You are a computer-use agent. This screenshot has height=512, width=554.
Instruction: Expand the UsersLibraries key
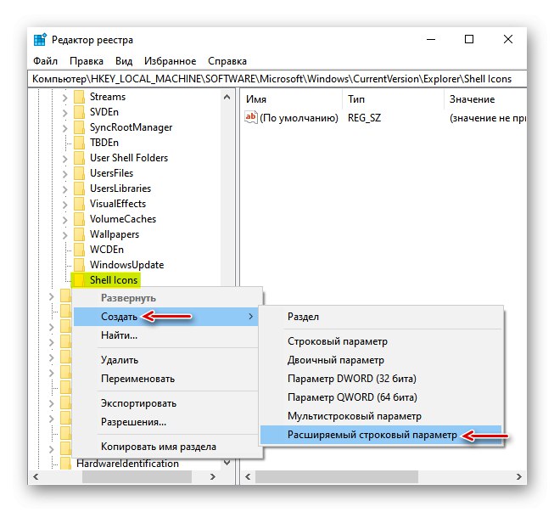(64, 188)
